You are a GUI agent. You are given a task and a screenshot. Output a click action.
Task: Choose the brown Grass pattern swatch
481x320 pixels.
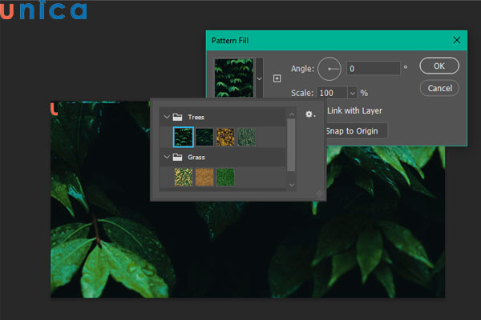tap(204, 177)
